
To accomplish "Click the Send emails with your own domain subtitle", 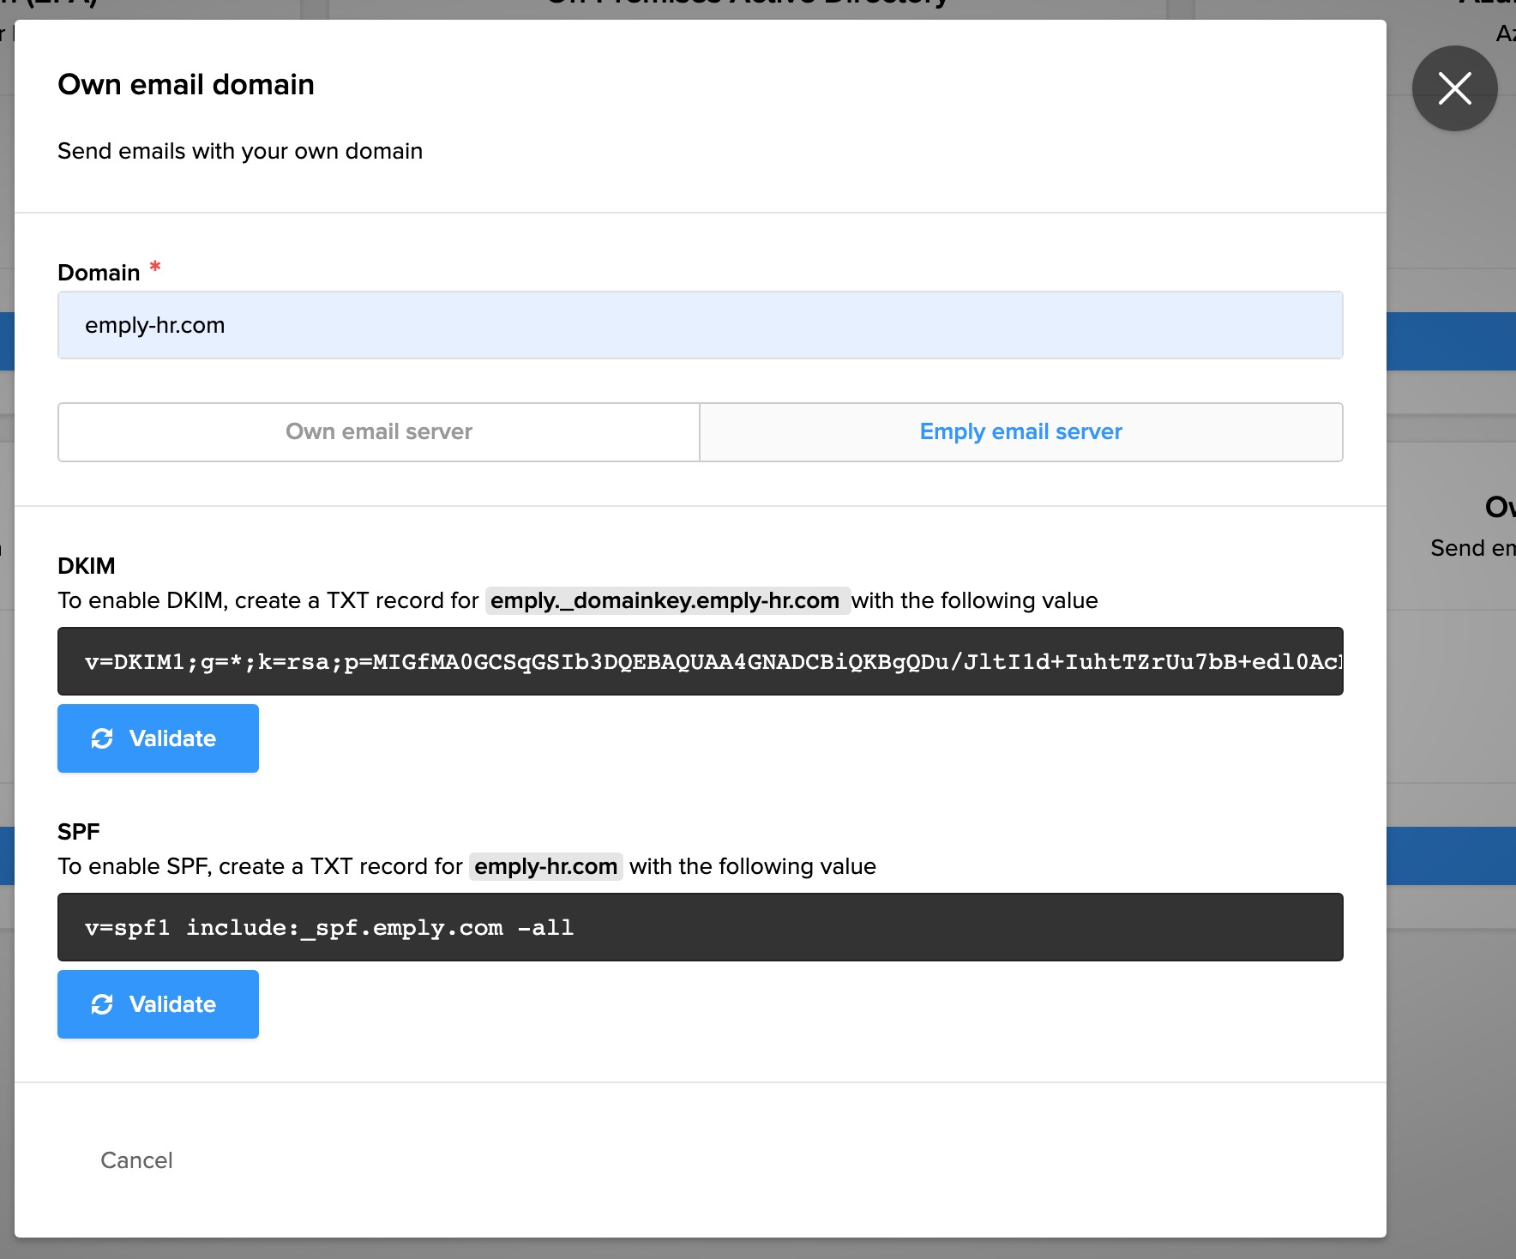I will point(240,151).
